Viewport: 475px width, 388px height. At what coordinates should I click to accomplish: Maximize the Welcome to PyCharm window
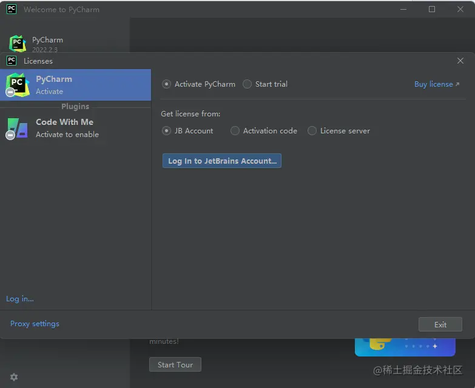[x=432, y=9]
